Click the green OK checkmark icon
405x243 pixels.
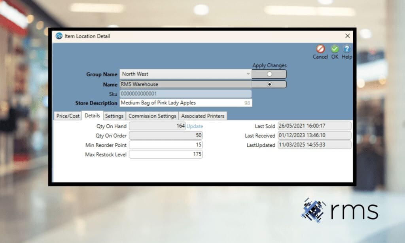point(335,49)
